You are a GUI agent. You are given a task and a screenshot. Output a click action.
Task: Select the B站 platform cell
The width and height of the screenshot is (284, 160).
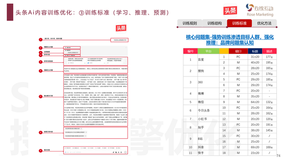tap(208, 139)
